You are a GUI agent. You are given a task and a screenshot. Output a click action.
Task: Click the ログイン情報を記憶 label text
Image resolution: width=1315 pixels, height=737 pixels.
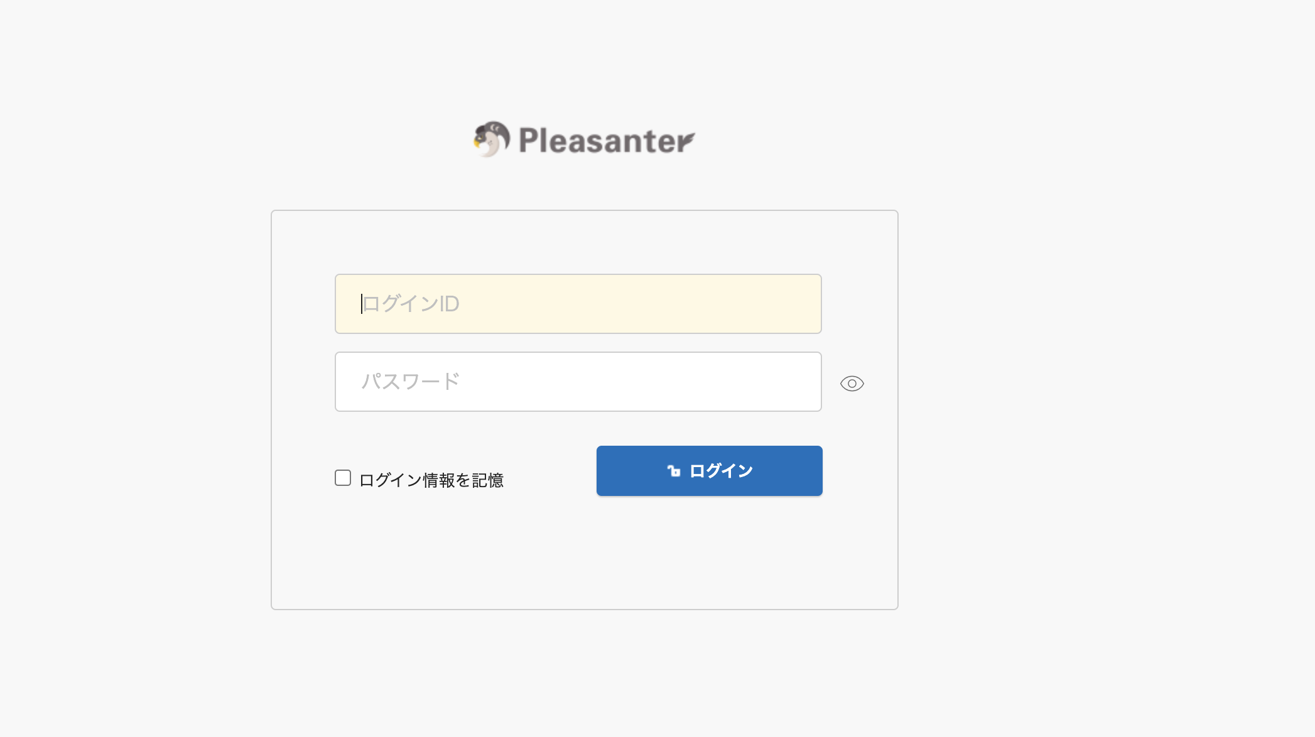[432, 479]
